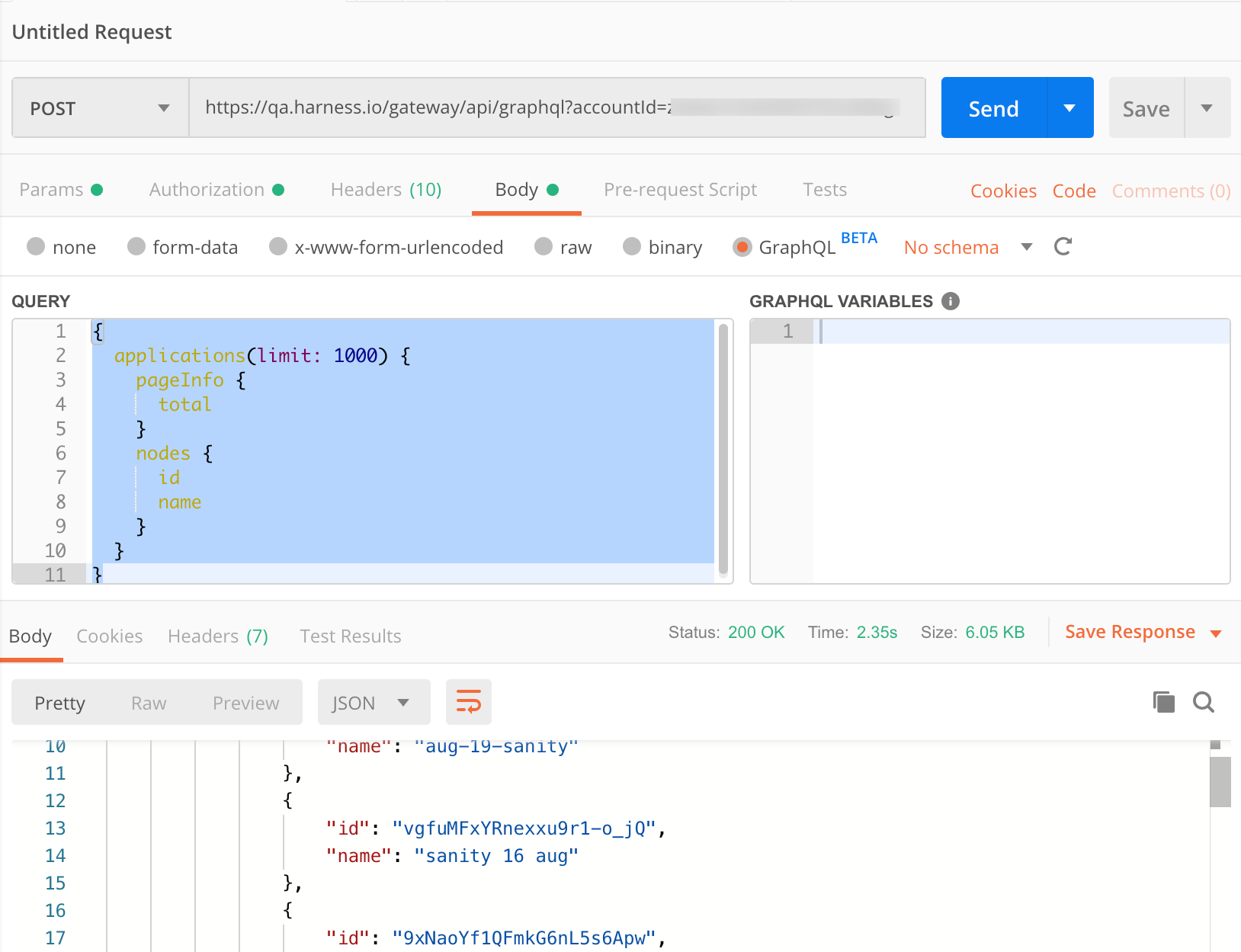Toggle word wrap in response viewer
The width and height of the screenshot is (1241, 952).
tap(468, 702)
